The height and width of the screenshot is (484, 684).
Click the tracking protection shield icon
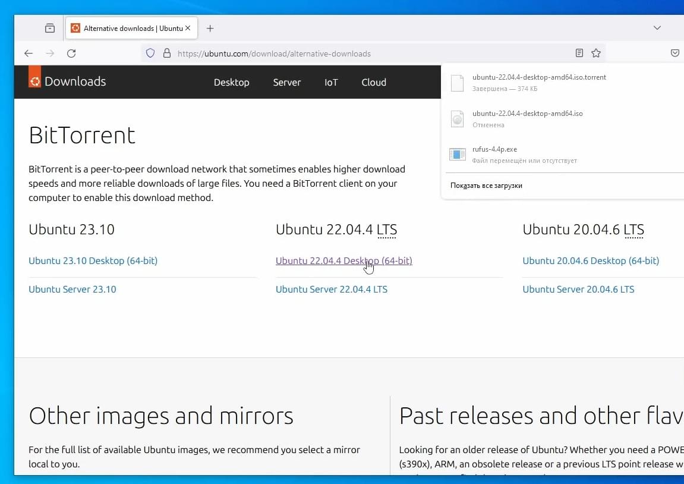(150, 54)
